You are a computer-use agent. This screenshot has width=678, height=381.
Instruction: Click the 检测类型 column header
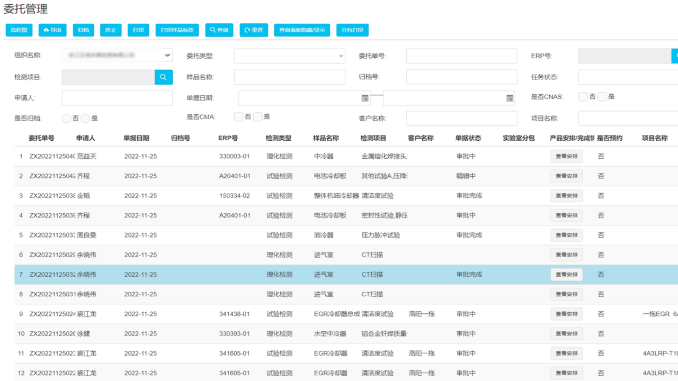click(279, 138)
